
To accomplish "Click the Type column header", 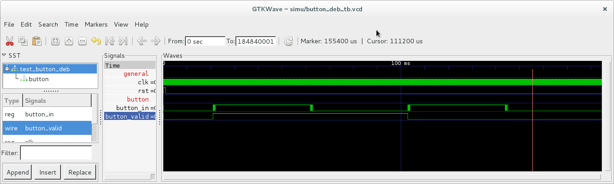I will 12,101.
